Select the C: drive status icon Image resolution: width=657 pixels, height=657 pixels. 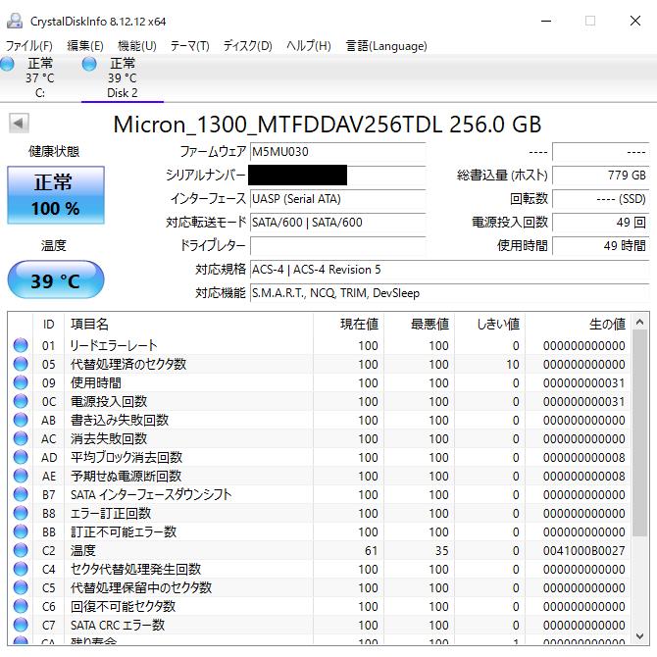(x=8, y=65)
